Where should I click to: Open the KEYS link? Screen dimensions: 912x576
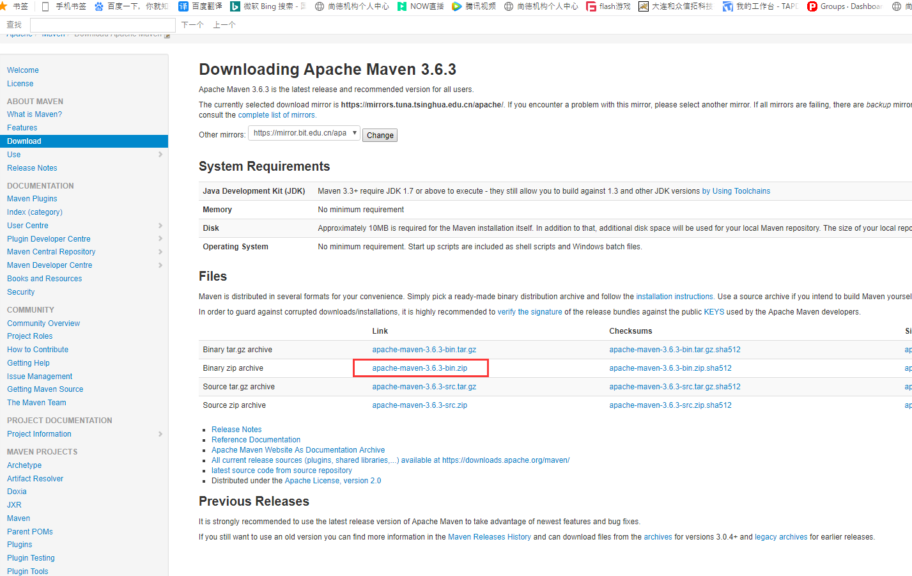[714, 312]
